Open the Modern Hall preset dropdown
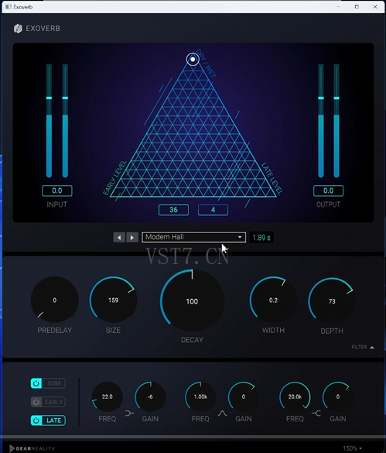This screenshot has width=386, height=453. pyautogui.click(x=193, y=237)
